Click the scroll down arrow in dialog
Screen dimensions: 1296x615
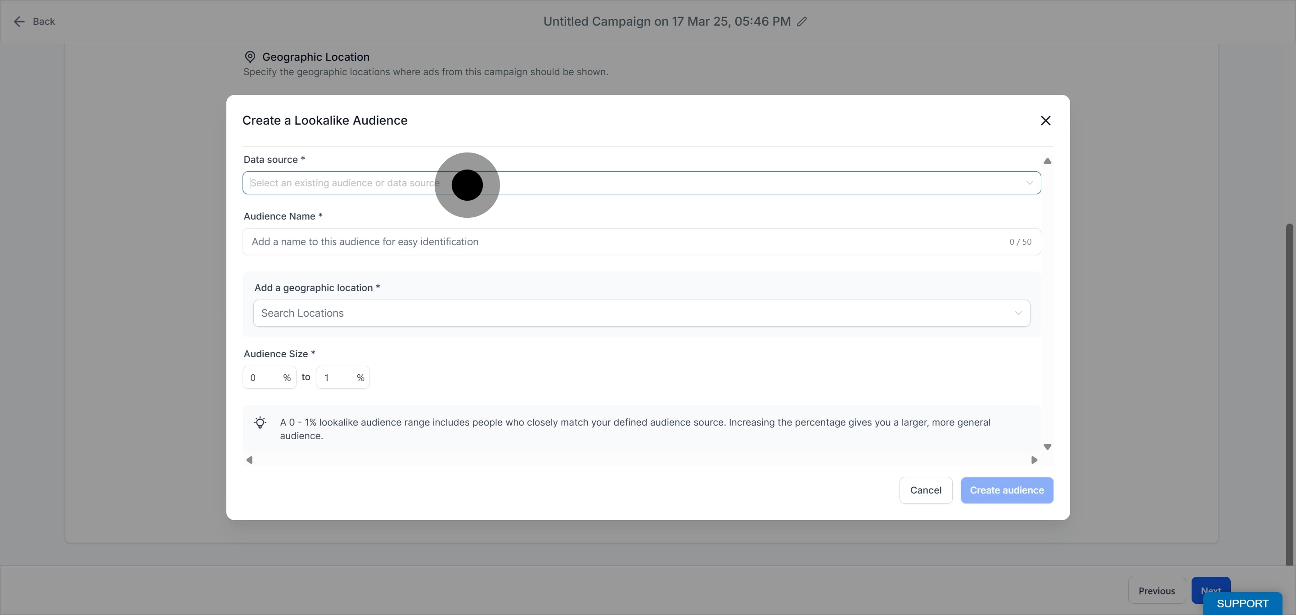pos(1048,447)
